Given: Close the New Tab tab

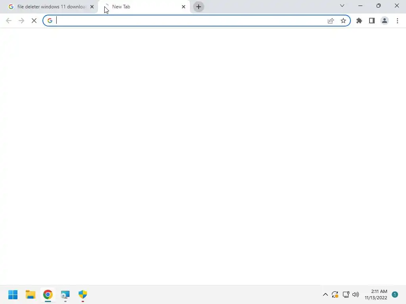Looking at the screenshot, I should 184,7.
